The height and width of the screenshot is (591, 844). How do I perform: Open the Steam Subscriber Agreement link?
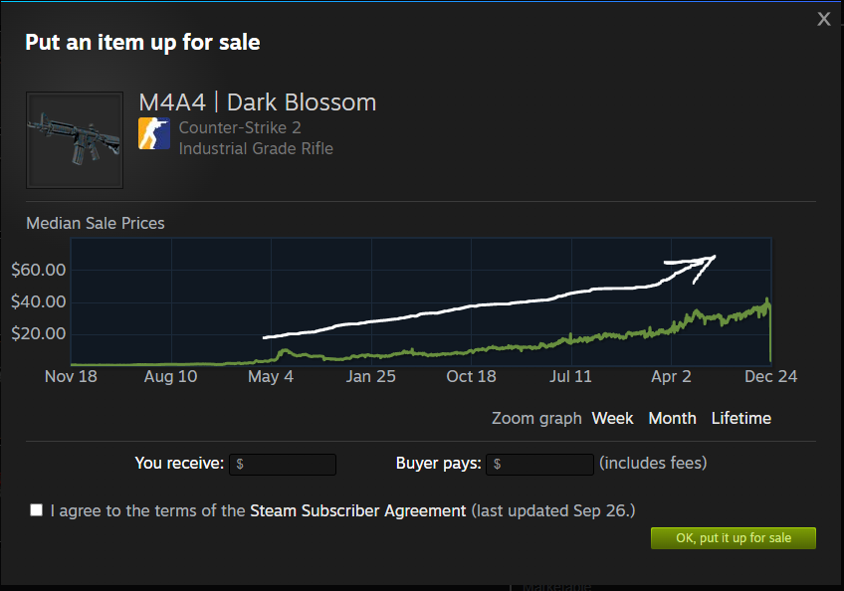[x=357, y=510]
